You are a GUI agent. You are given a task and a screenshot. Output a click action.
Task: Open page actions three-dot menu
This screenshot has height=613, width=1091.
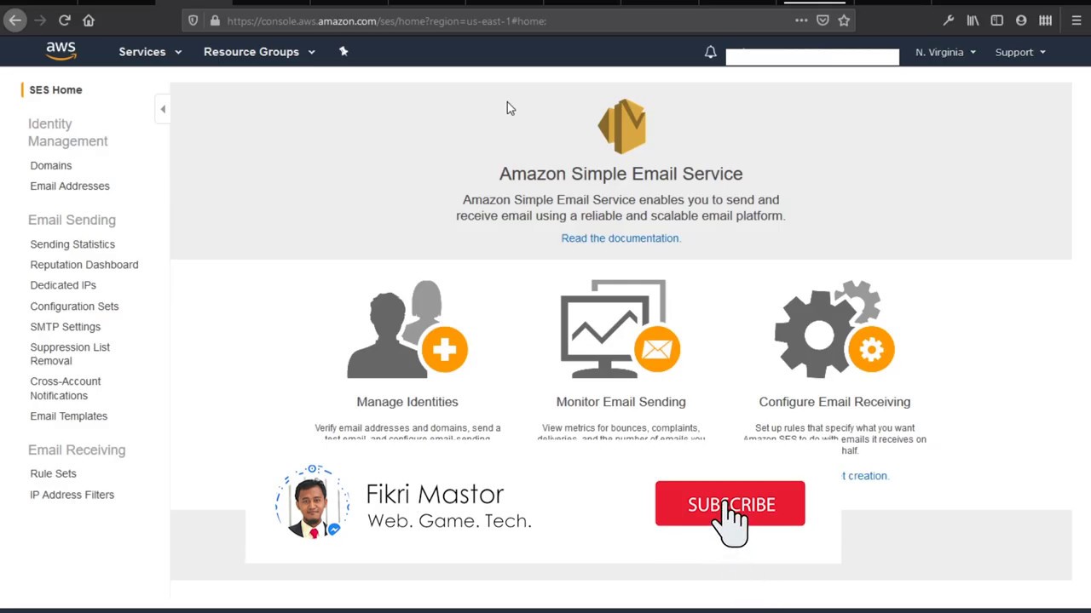pos(801,20)
